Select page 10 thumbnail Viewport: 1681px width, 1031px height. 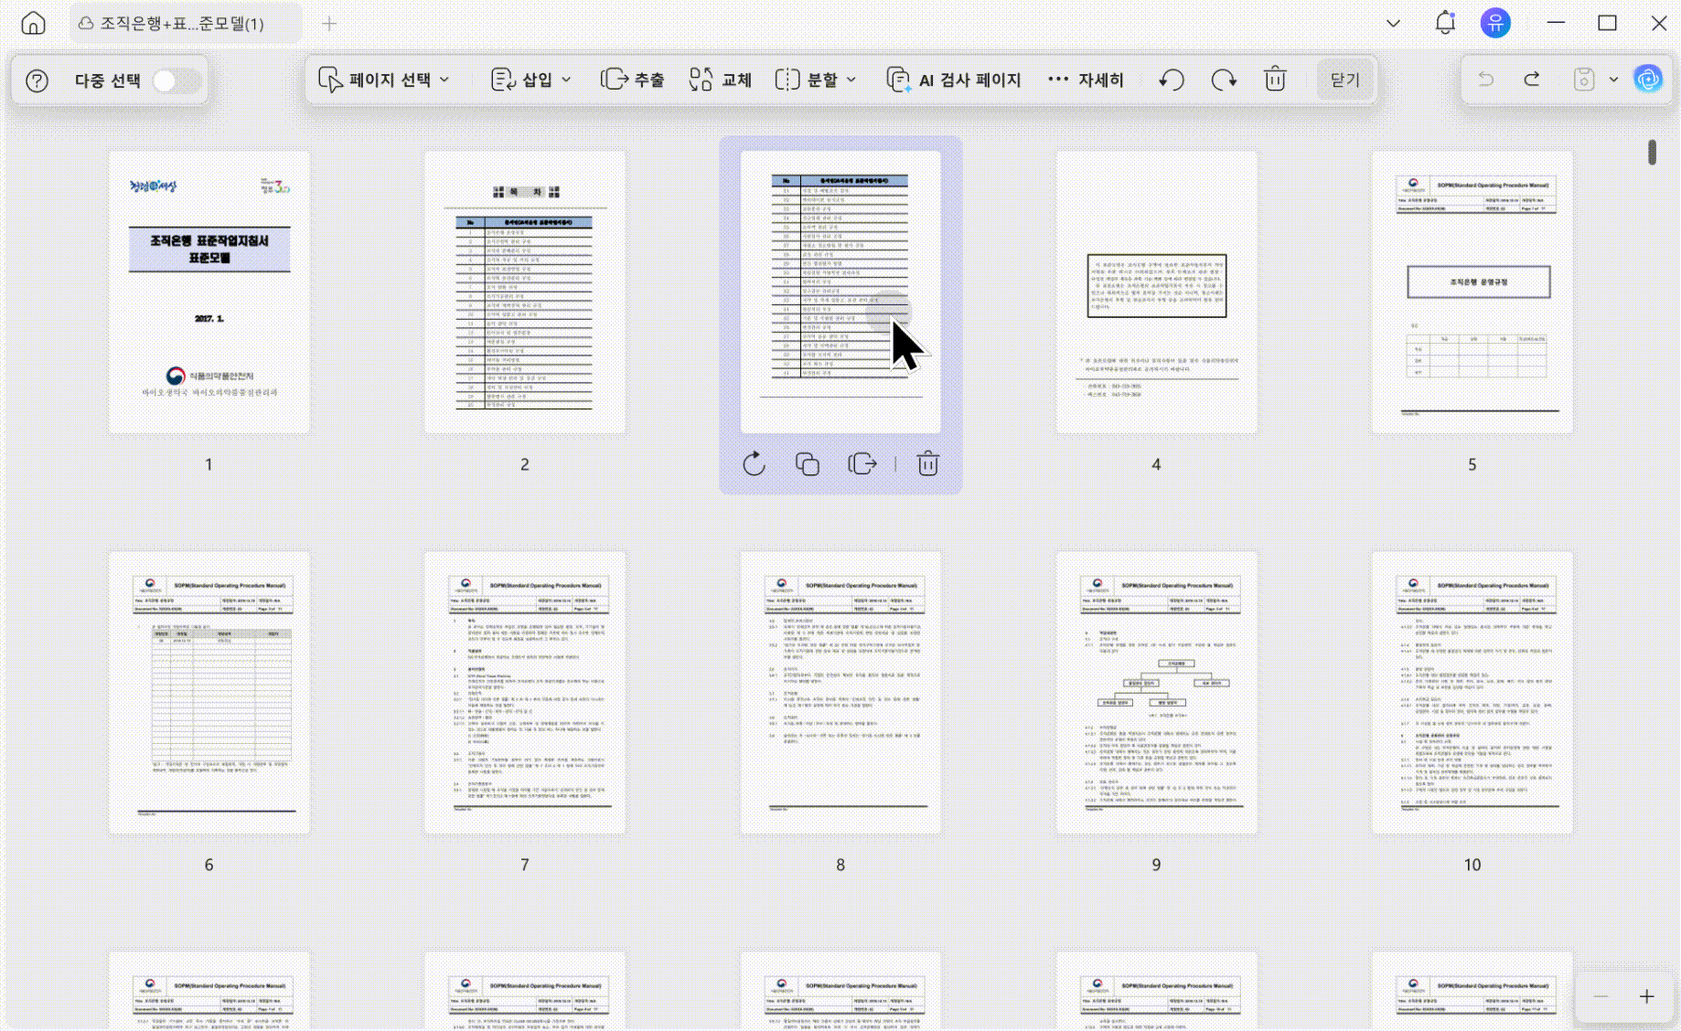coord(1472,693)
